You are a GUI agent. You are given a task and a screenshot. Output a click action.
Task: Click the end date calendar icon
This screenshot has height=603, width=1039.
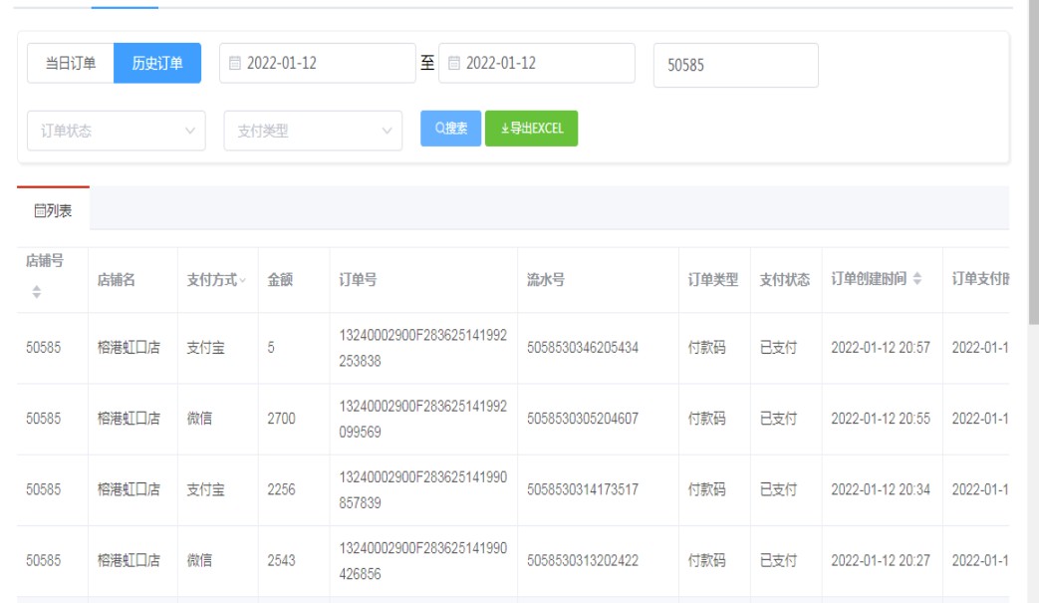point(454,63)
